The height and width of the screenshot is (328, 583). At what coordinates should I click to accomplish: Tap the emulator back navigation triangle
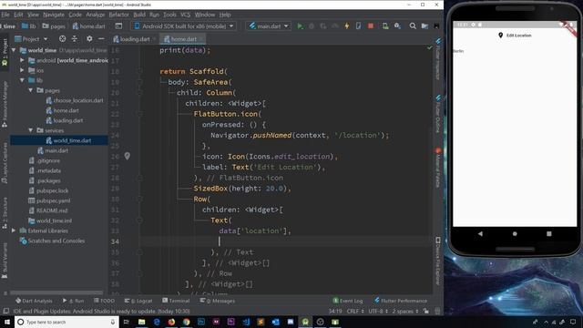click(480, 233)
